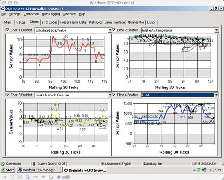Click the printer icon in VM toolbar
Screen dimensions: 224x180
coord(51,177)
